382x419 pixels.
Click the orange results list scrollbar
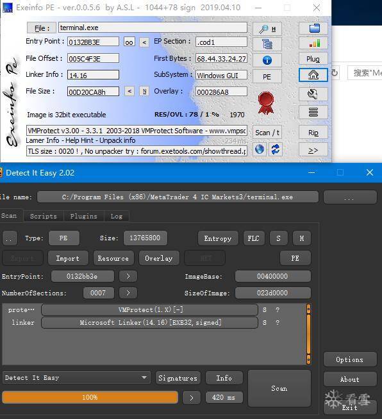coord(308,334)
